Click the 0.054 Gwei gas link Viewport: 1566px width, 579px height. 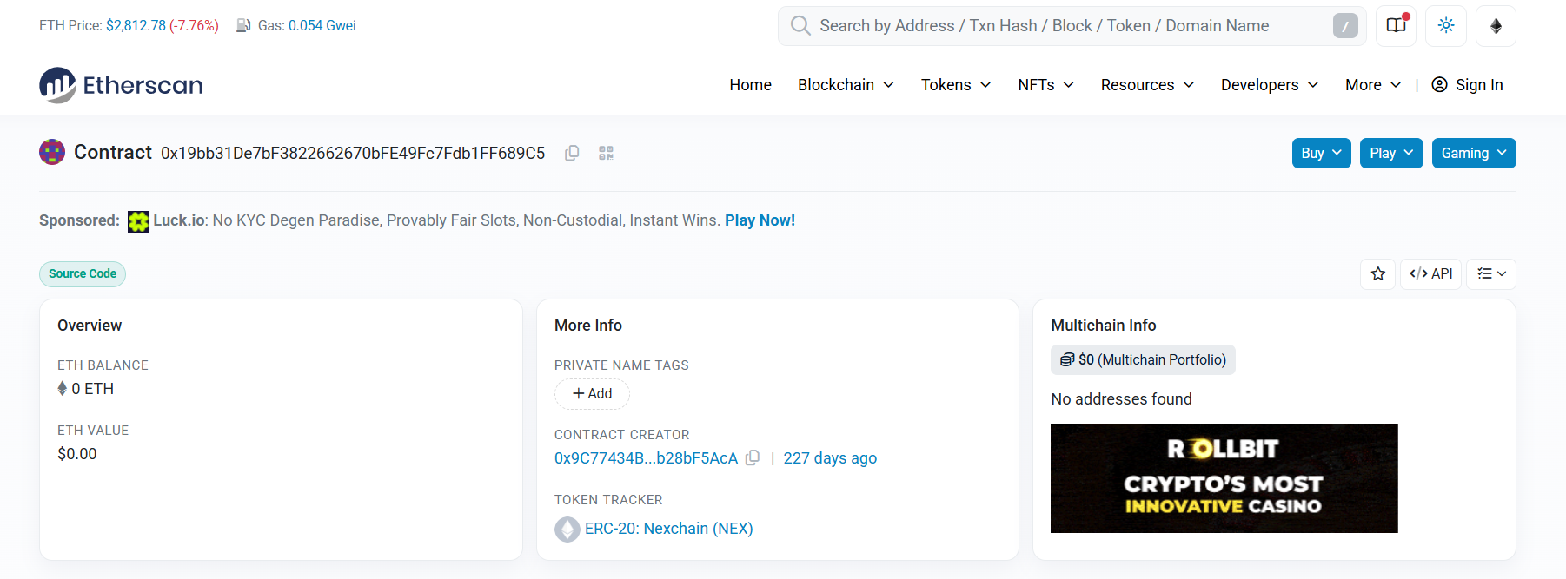point(322,26)
